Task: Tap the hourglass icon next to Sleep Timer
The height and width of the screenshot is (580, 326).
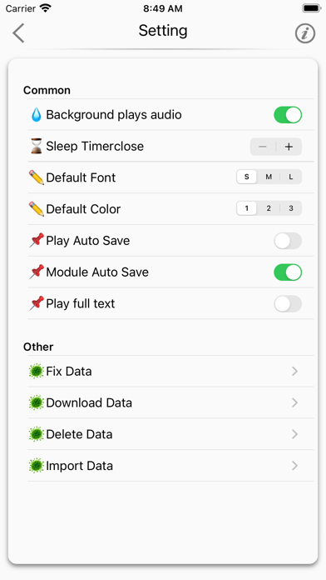Action: tap(37, 146)
